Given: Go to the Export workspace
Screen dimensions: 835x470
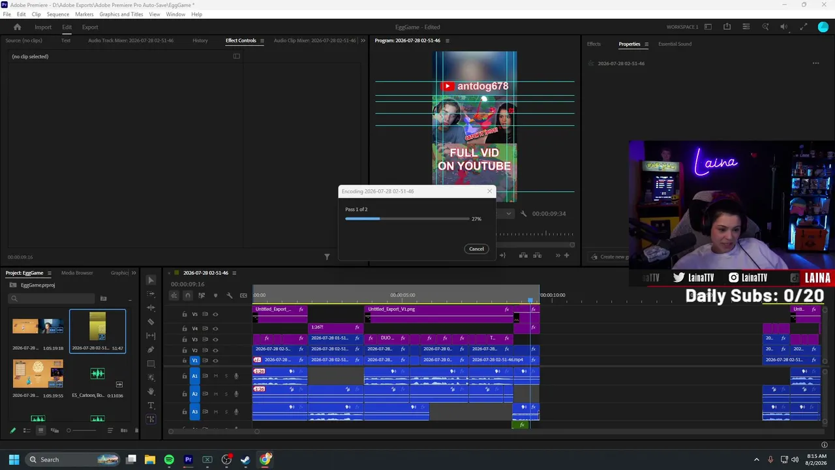Looking at the screenshot, I should (90, 27).
